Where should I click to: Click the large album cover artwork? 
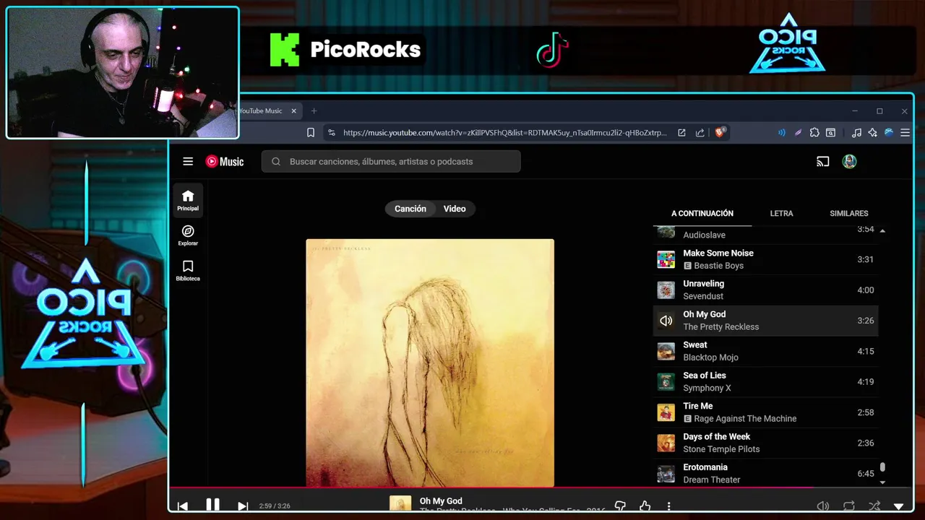coord(430,363)
